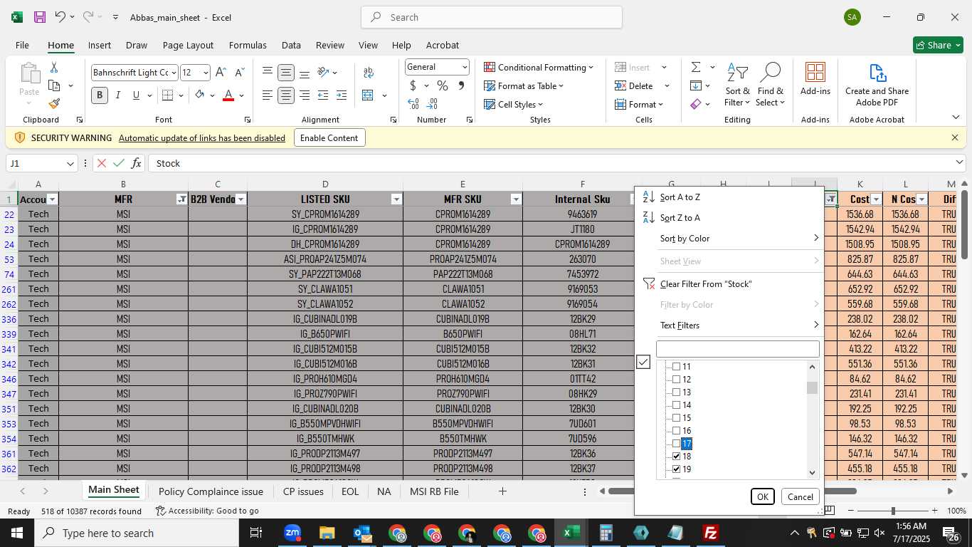
Task: Open the Add-ins button
Action: tap(815, 79)
